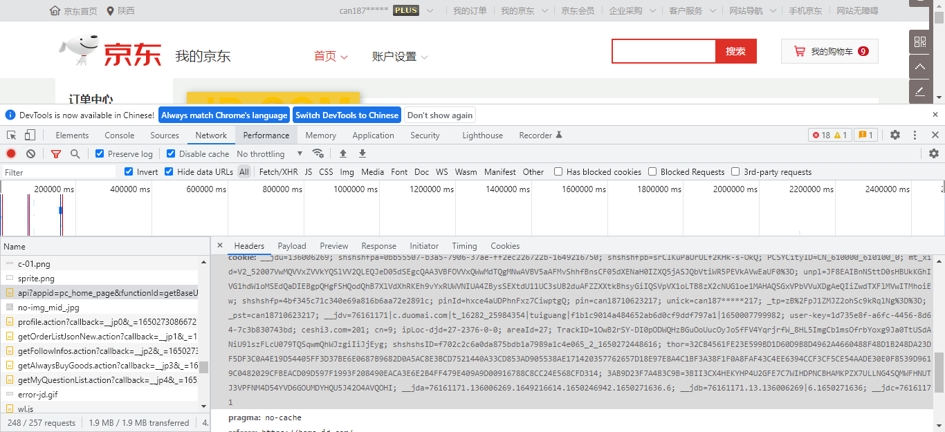Click the Don't show again button

click(440, 115)
